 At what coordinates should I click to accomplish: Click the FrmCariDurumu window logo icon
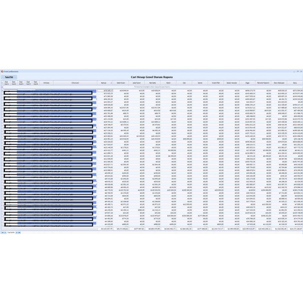pos(2,71)
